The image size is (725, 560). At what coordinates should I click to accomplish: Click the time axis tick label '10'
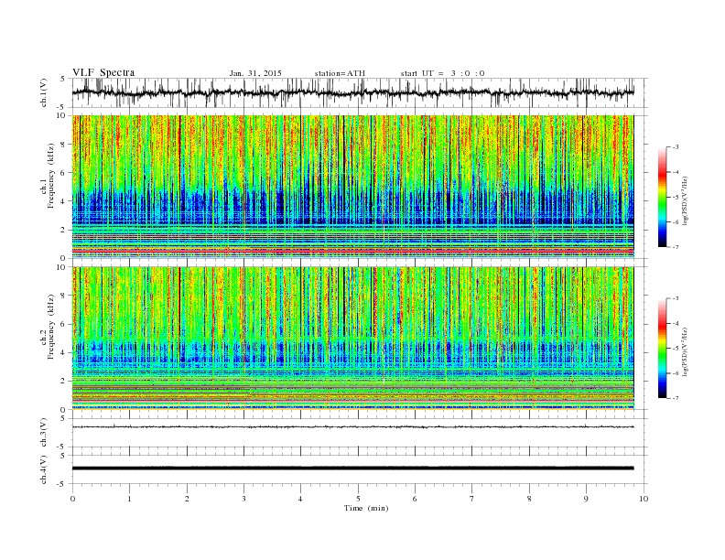(644, 499)
